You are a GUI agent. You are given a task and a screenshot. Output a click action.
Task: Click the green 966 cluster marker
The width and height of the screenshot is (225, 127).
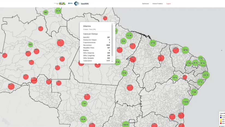[x=46, y=12]
